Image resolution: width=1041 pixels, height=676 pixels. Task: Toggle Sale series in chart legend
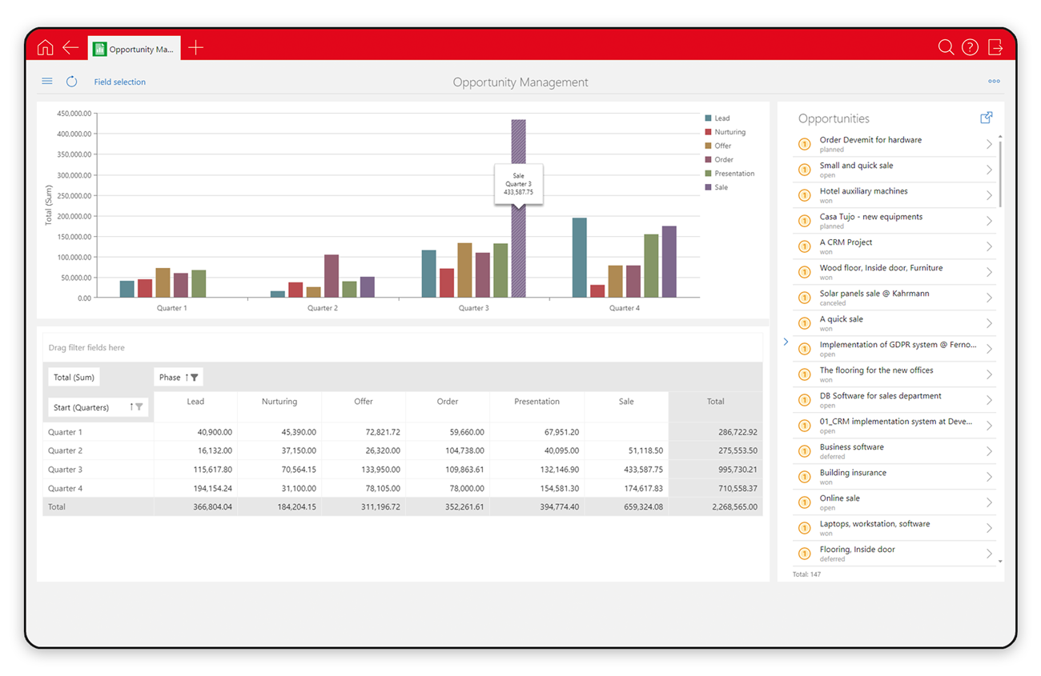click(x=717, y=187)
